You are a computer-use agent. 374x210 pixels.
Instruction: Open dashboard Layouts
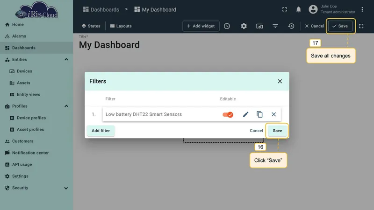coord(121,26)
